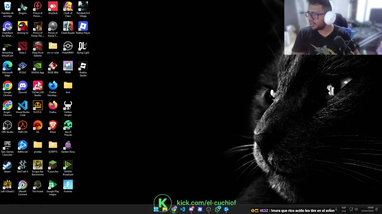Launch PCSX2 emulator shortcut

coord(23,67)
